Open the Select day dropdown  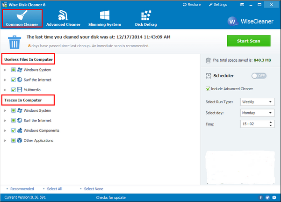257,113
